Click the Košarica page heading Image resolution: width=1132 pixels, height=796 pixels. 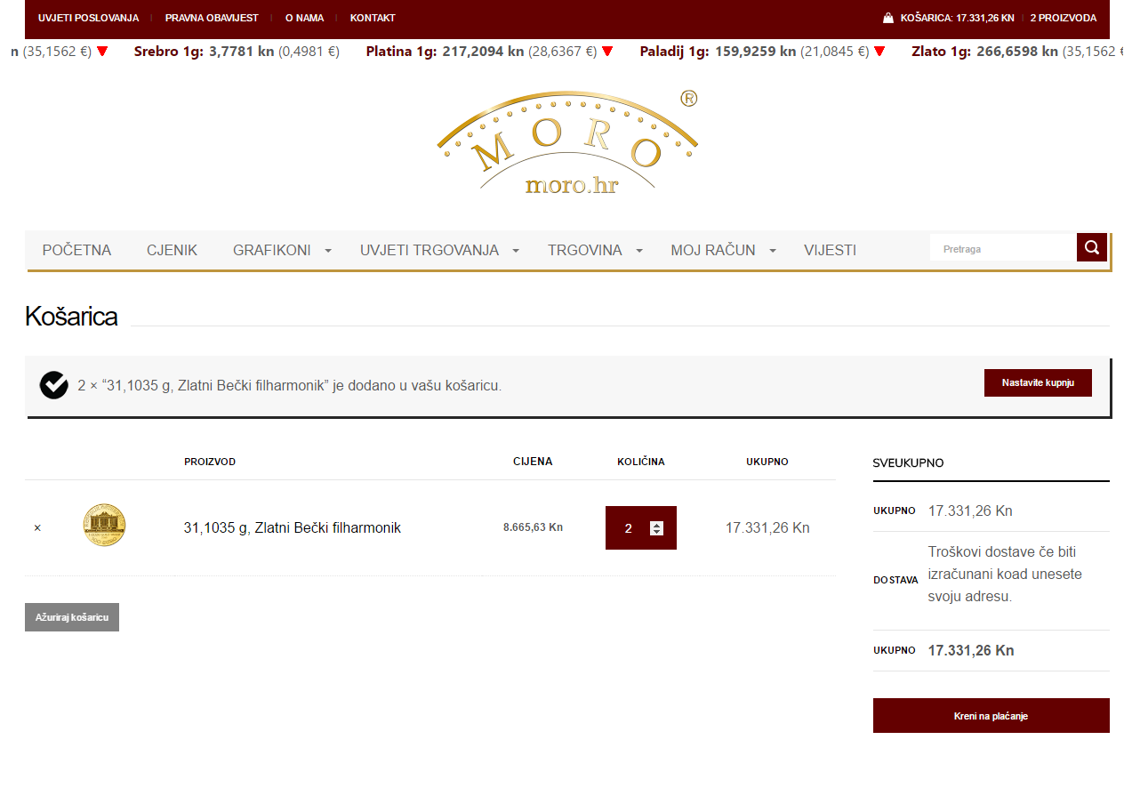tap(71, 316)
